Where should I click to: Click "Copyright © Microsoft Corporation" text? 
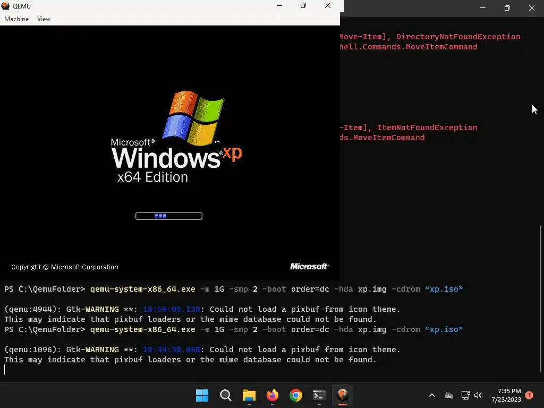[64, 267]
